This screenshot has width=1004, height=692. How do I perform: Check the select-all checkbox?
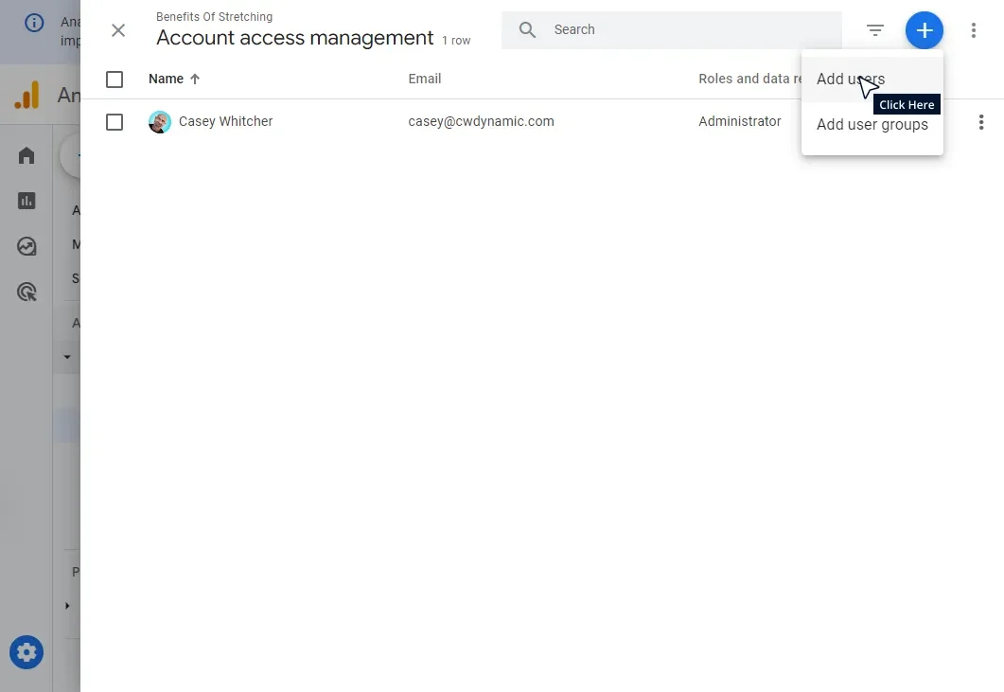coord(114,80)
